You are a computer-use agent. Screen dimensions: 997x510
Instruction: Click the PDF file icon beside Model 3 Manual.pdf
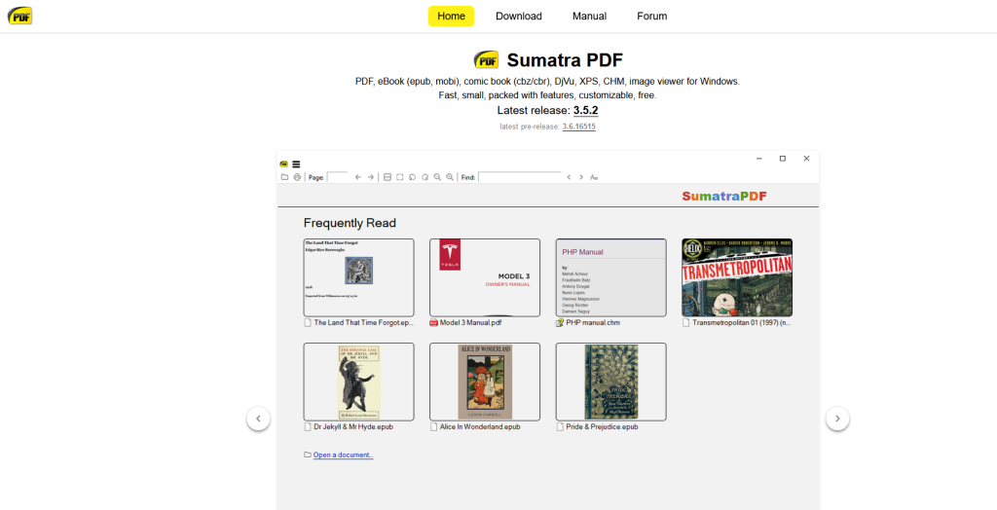[433, 323]
